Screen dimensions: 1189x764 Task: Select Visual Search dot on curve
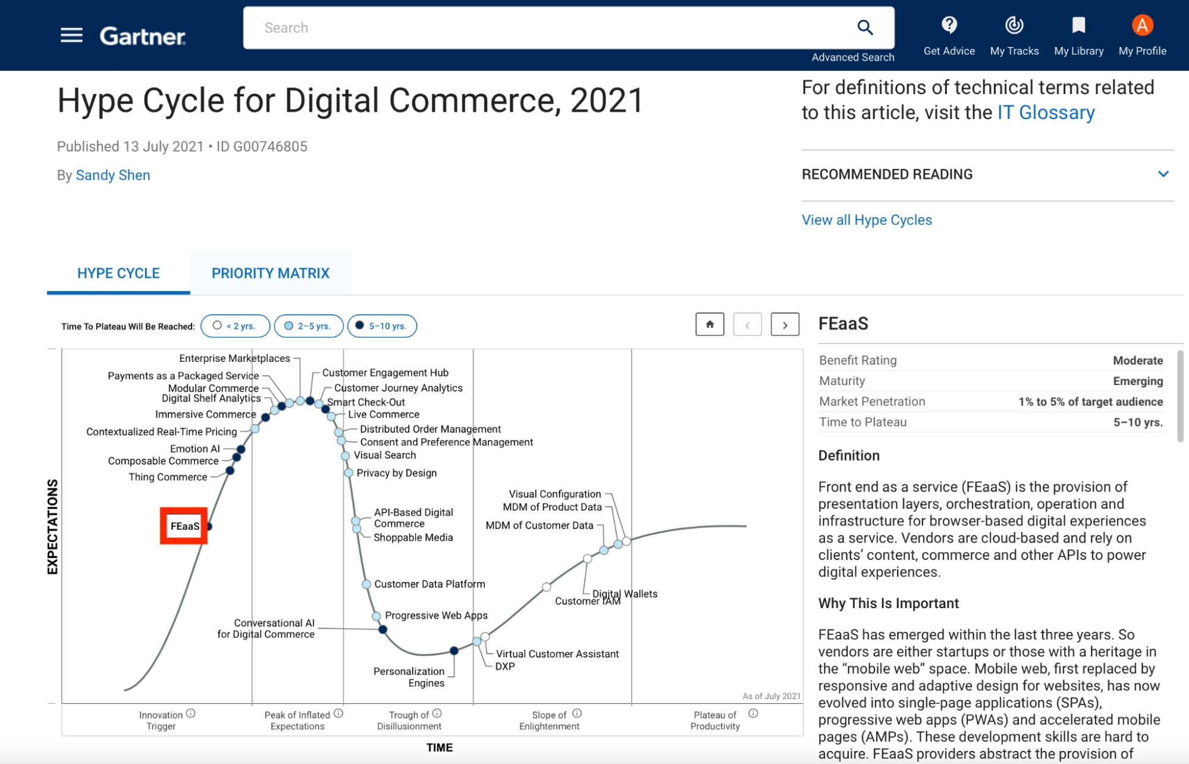[345, 456]
